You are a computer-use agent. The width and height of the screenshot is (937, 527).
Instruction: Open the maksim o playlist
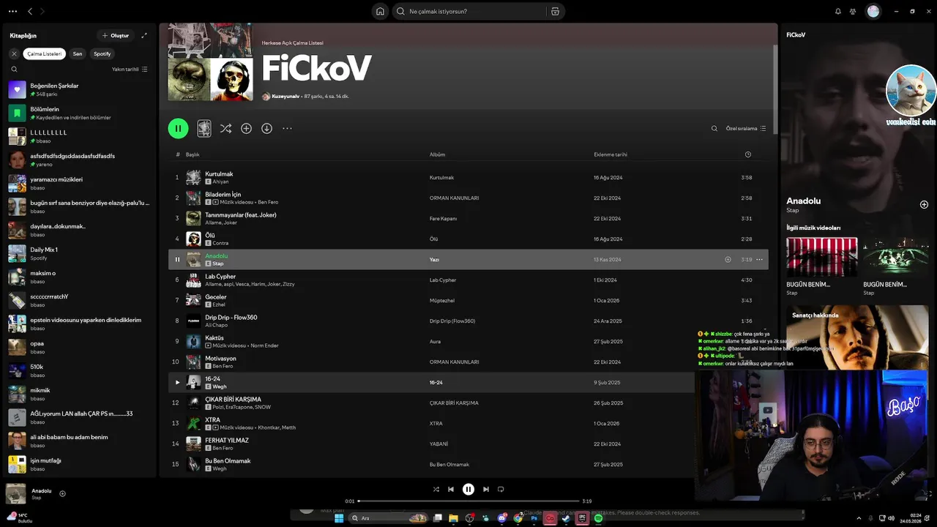[x=81, y=277]
